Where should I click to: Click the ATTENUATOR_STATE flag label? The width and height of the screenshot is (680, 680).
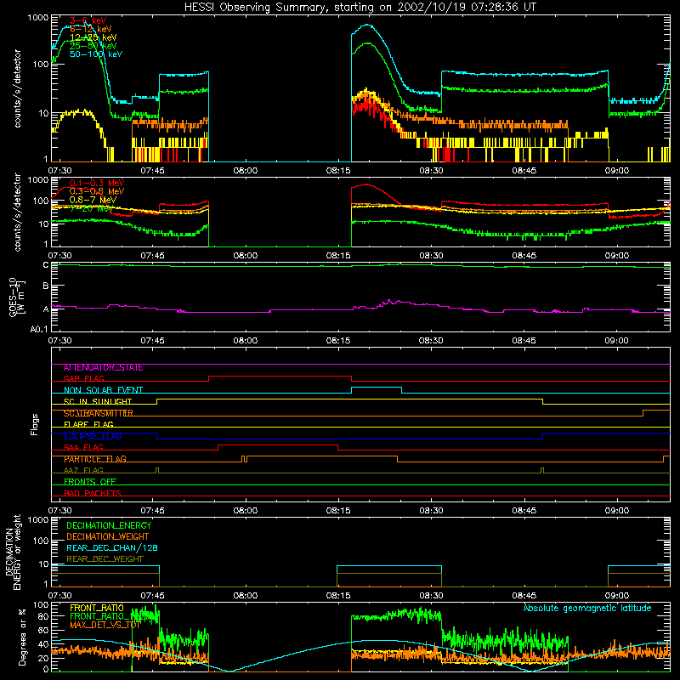click(x=103, y=368)
